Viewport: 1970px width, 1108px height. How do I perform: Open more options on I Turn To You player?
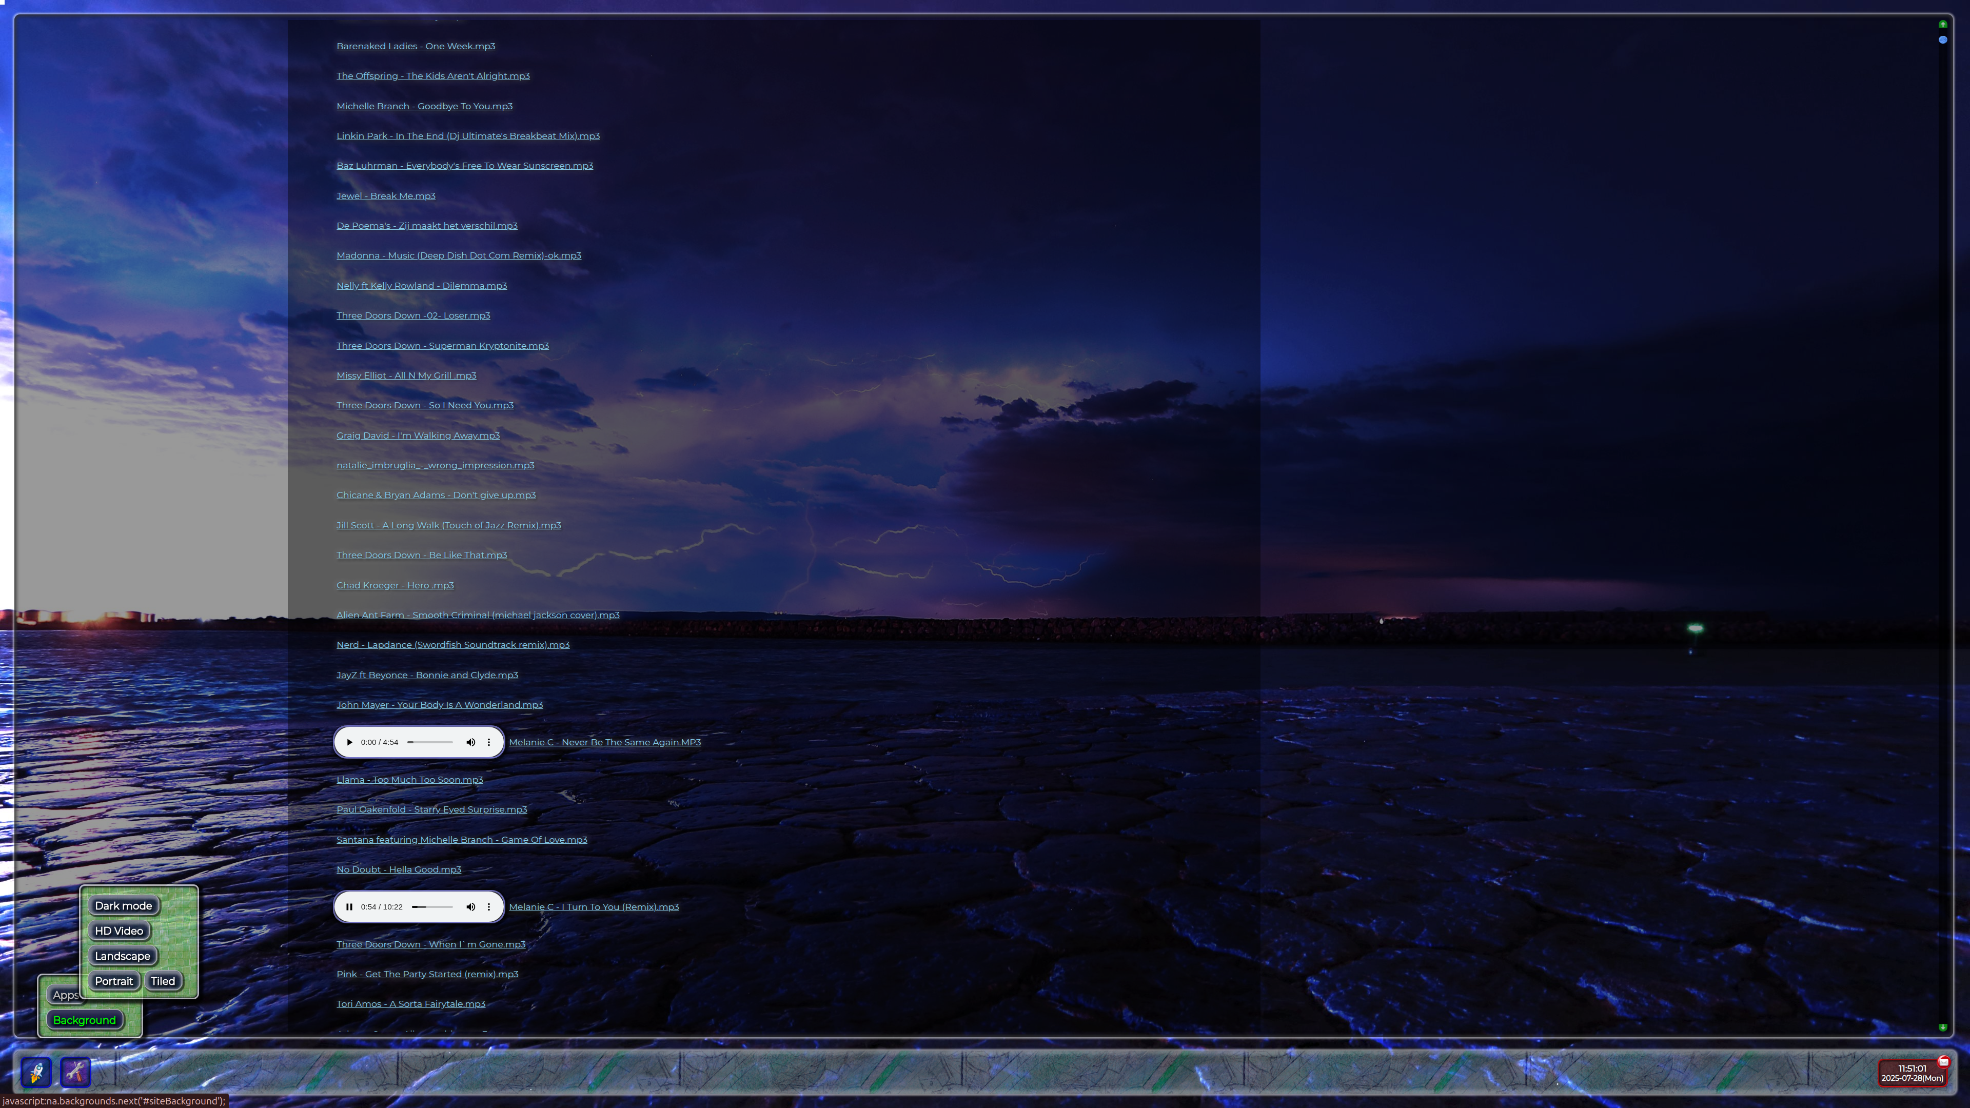tap(489, 907)
